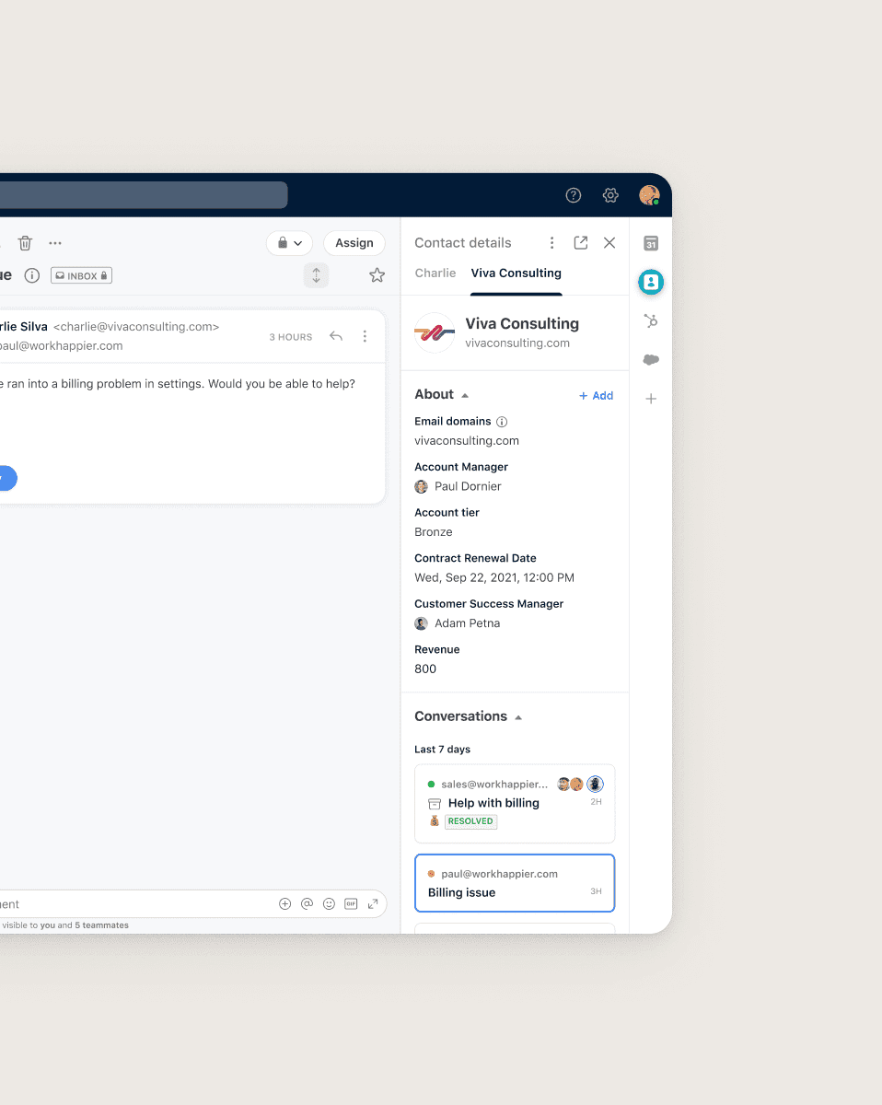Image resolution: width=882 pixels, height=1105 pixels.
Task: Switch to the Charlie tab
Action: coord(435,273)
